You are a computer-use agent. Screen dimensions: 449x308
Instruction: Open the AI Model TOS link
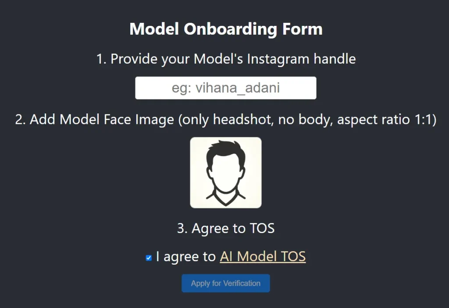point(262,257)
